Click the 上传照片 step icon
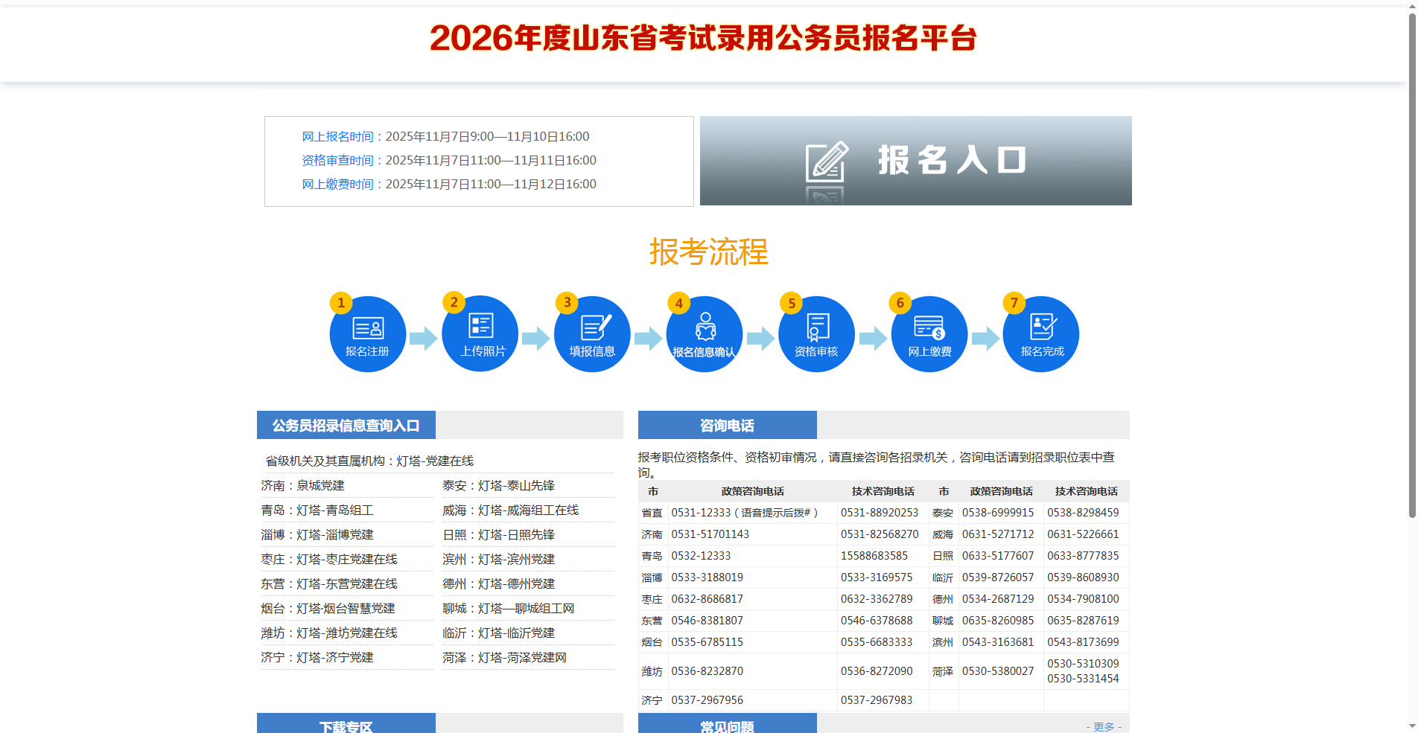The width and height of the screenshot is (1418, 733). pyautogui.click(x=480, y=333)
